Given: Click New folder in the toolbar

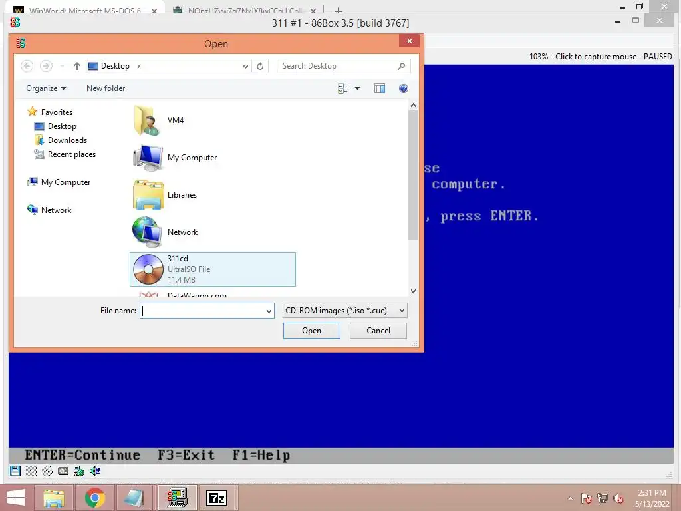Looking at the screenshot, I should click(106, 88).
